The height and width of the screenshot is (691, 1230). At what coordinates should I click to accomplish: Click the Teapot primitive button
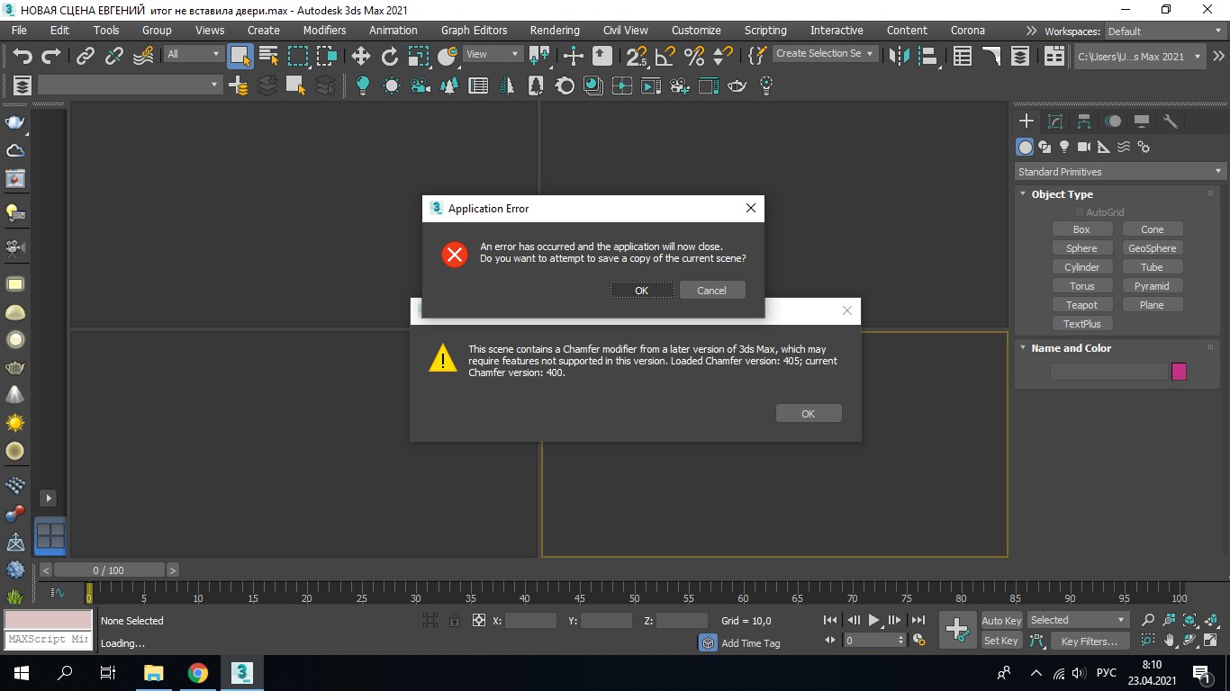point(1081,305)
